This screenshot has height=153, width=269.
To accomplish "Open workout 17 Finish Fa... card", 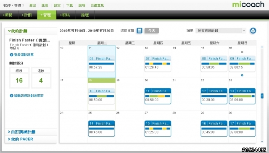I will pos(242,129).
